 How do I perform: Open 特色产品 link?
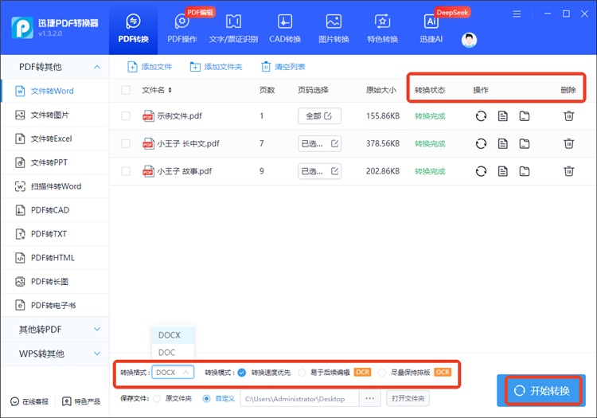coord(81,401)
